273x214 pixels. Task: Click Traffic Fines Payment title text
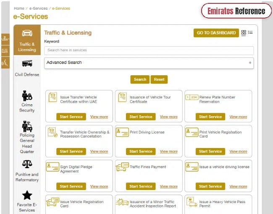tap(148, 167)
